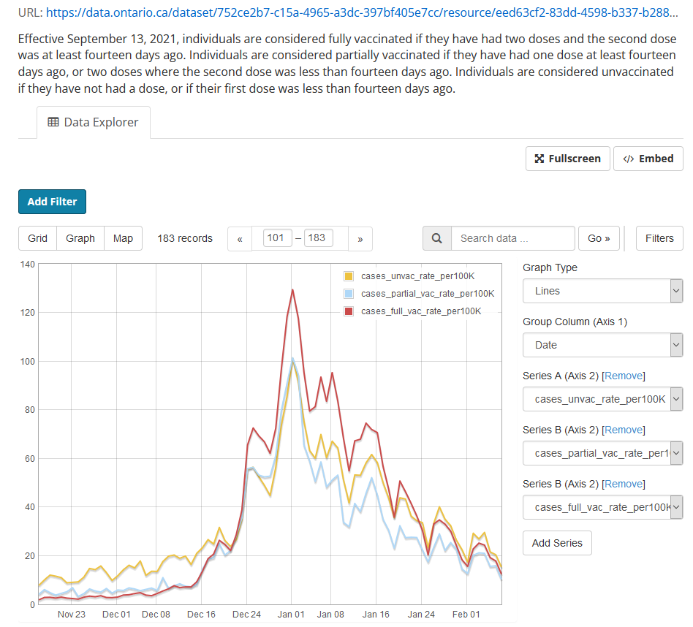Click the table icon beside Data Explorer
This screenshot has width=693, height=627.
(53, 122)
